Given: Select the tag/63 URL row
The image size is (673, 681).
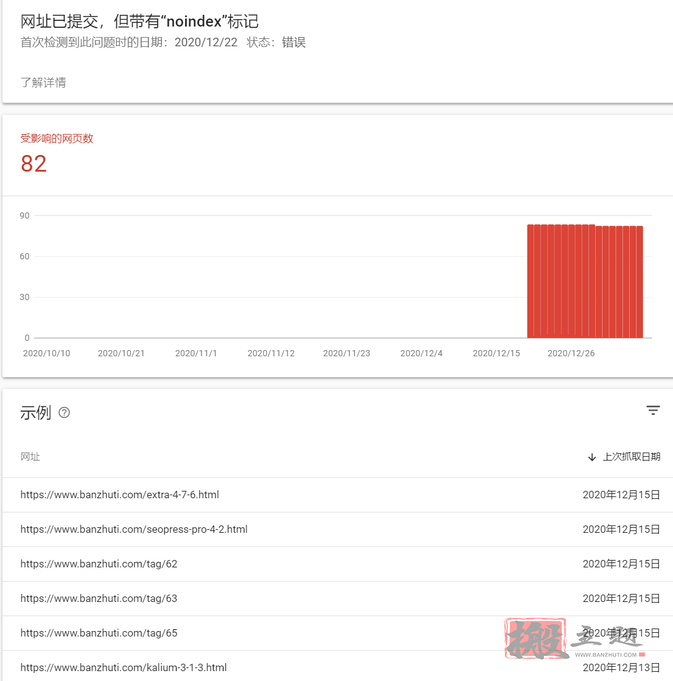Looking at the screenshot, I should coord(338,598).
